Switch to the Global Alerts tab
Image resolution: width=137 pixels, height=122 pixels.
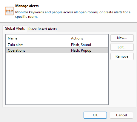(15, 28)
